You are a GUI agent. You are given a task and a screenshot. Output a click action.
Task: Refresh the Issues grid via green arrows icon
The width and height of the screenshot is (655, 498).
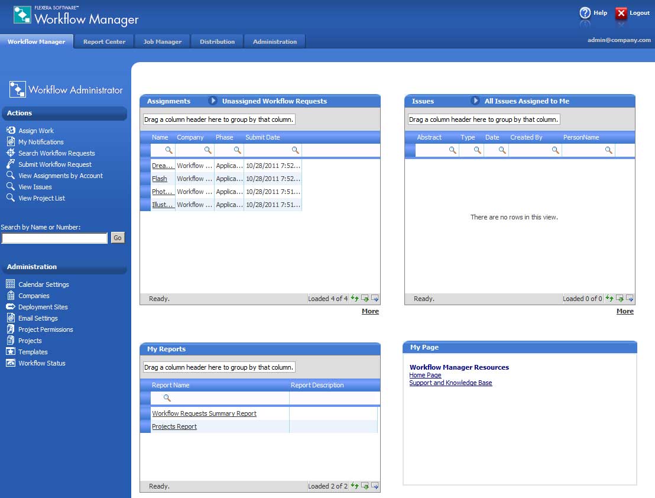pos(609,298)
